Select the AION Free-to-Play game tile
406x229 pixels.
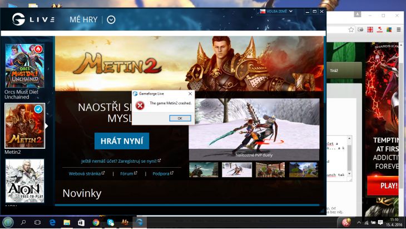point(24,181)
